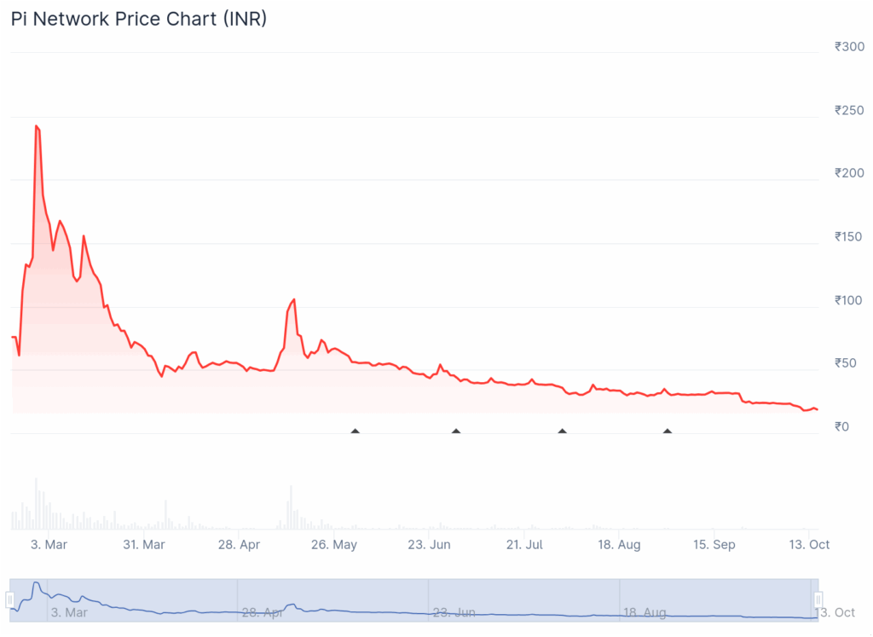
Task: Click the 13. Oct date on the x-axis
Action: [x=807, y=544]
